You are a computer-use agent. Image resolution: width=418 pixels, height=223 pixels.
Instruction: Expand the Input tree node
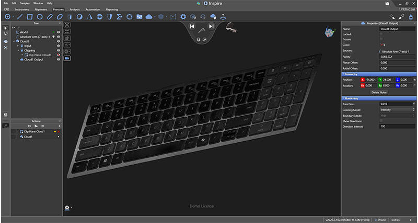pos(18,46)
